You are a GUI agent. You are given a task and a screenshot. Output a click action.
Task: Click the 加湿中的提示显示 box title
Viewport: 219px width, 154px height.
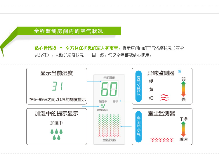point(57,114)
